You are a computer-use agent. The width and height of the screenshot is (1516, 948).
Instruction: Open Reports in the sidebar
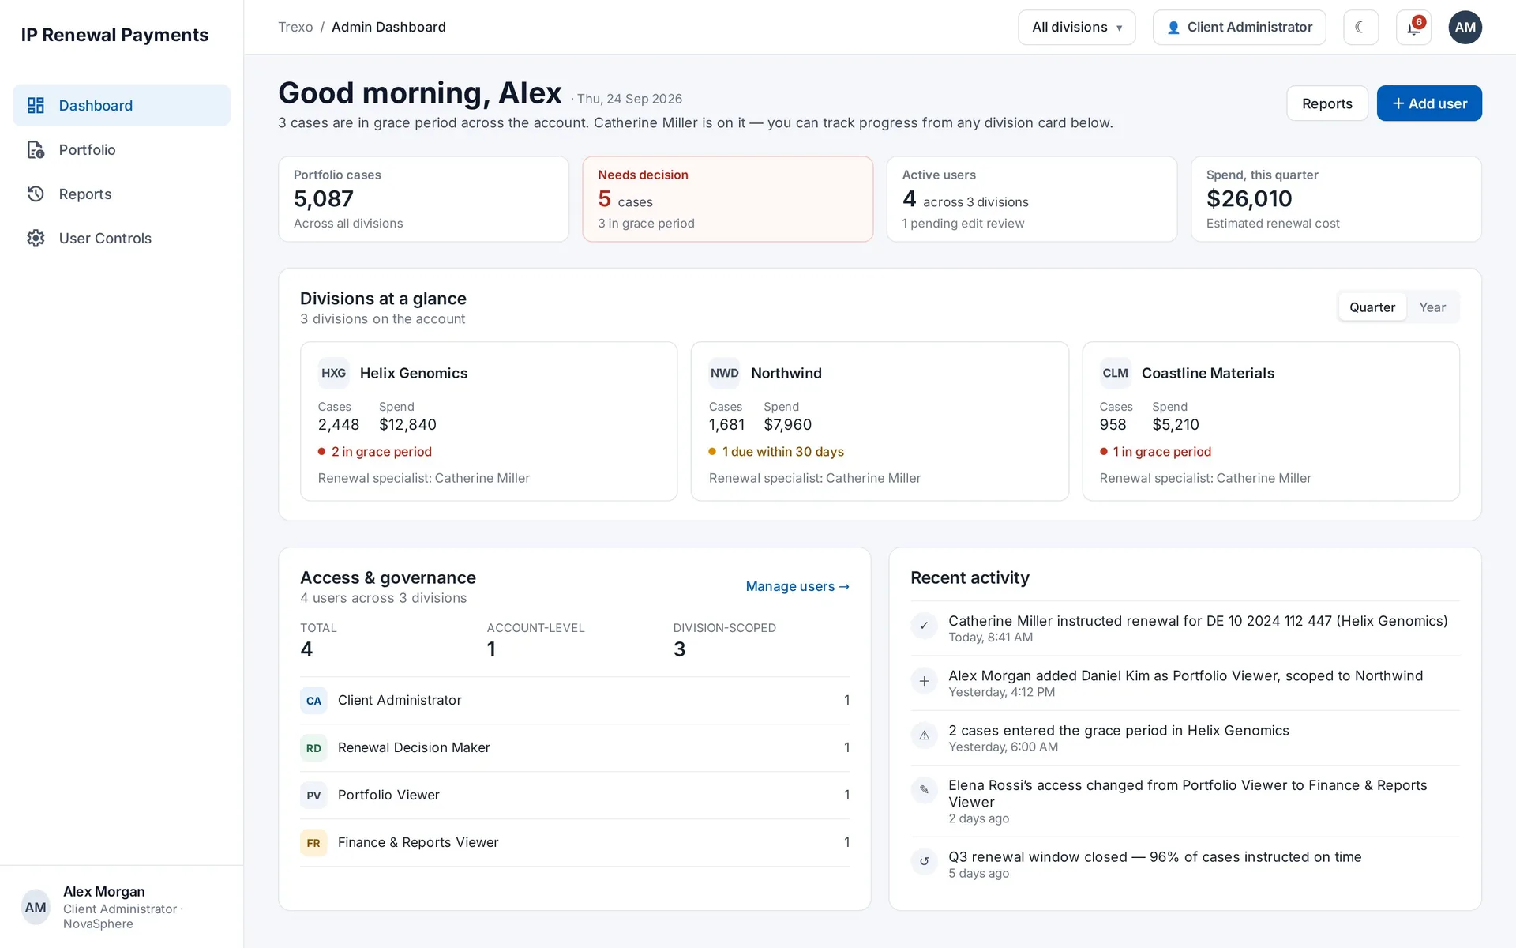pyautogui.click(x=122, y=194)
